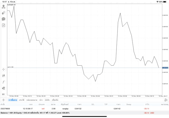Open the chat messages bubble icon
The width and height of the screenshot is (169, 118).
[x=3, y=19]
